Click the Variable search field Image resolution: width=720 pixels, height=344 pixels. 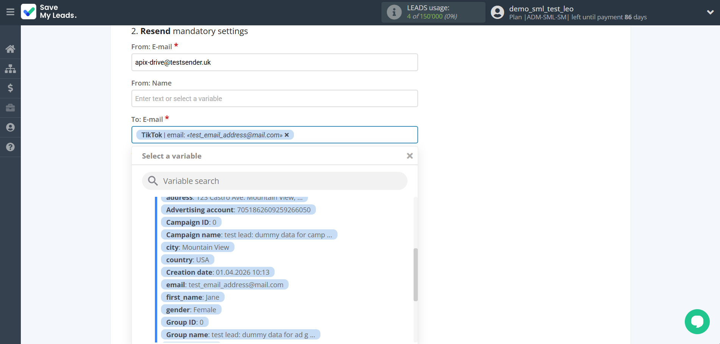point(274,181)
